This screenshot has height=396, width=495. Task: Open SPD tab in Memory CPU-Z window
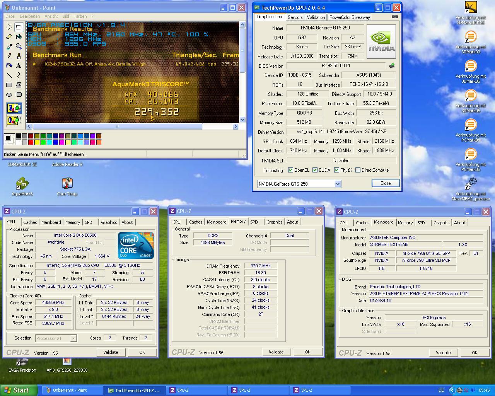coord(254,222)
